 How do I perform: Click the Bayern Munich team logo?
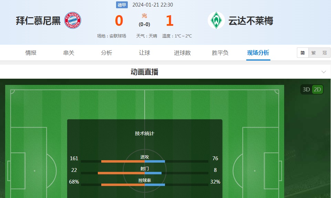tap(73, 21)
